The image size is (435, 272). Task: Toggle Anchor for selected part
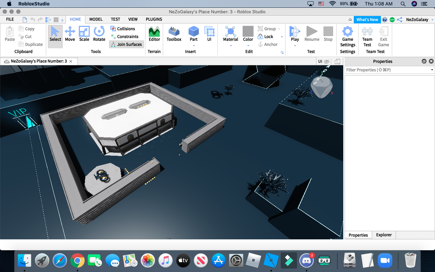[x=267, y=44]
